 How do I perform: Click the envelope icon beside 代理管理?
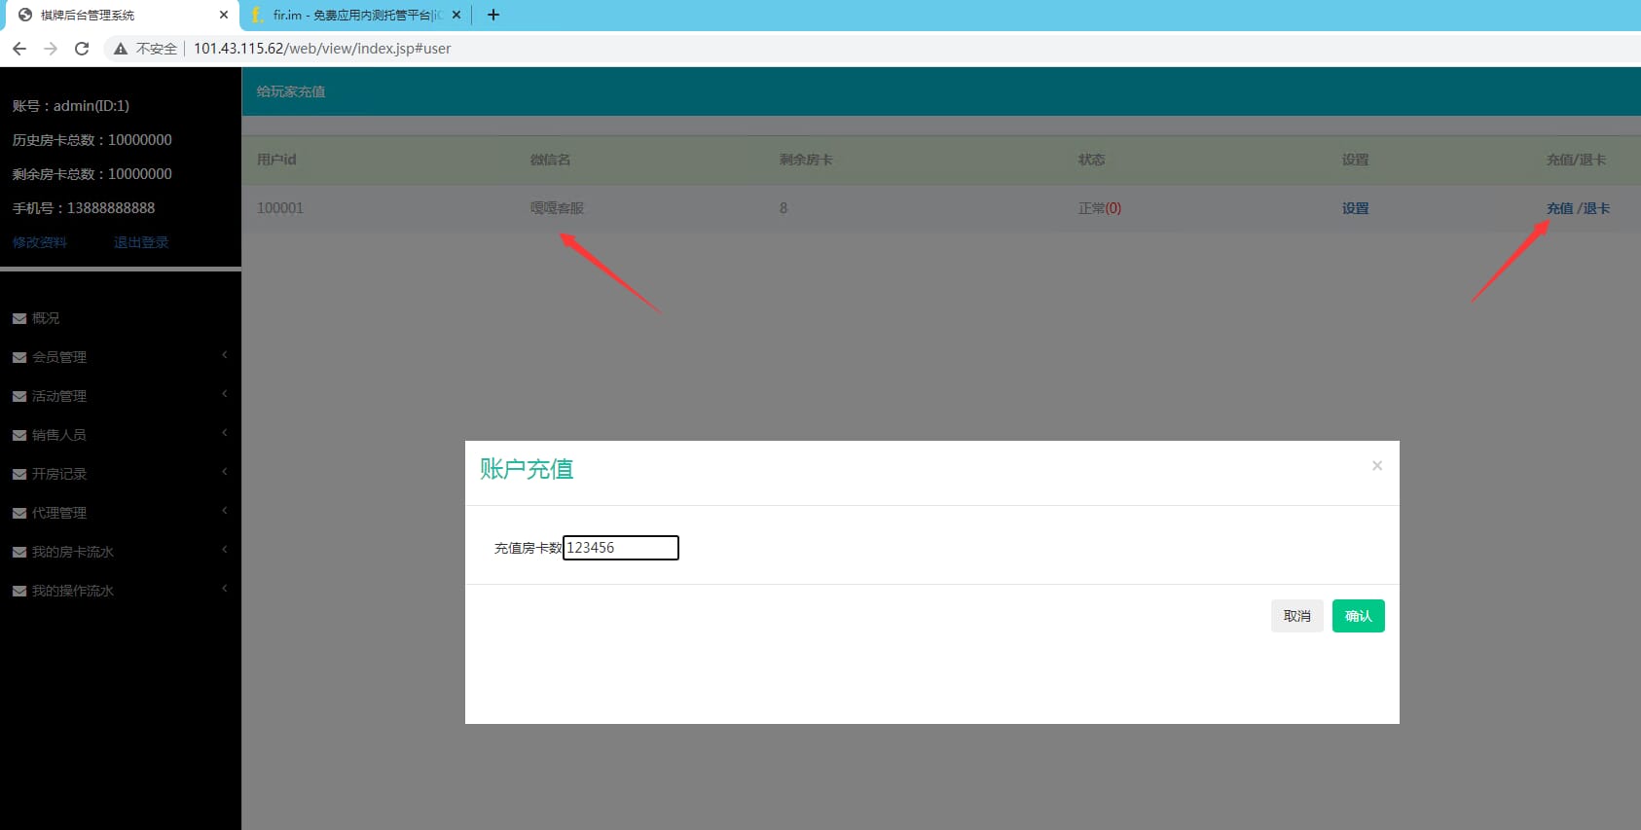coord(19,513)
